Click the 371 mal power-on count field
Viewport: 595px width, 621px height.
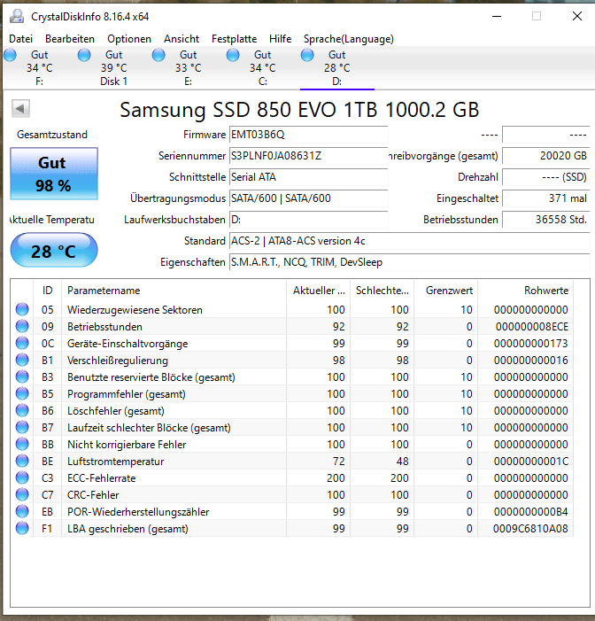[546, 198]
